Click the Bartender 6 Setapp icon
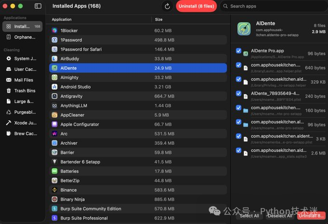This screenshot has height=224, width=328. click(x=55, y=162)
